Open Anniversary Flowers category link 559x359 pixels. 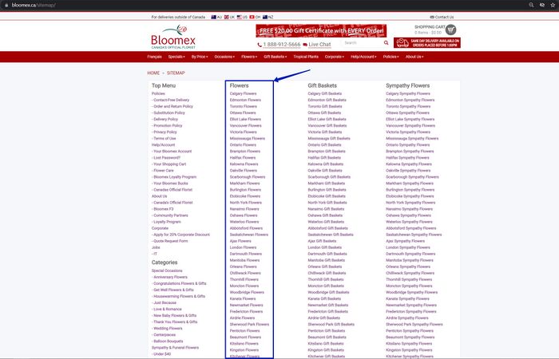point(169,277)
